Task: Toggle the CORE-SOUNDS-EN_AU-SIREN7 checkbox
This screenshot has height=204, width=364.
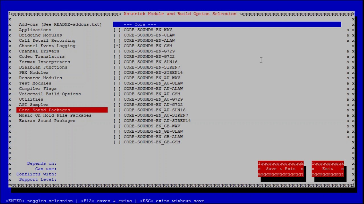Action: (x=117, y=115)
